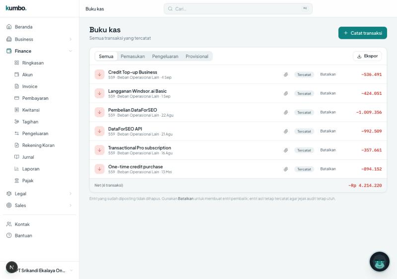Click the Business building icon
Image resolution: width=397 pixels, height=279 pixels.
point(9,39)
